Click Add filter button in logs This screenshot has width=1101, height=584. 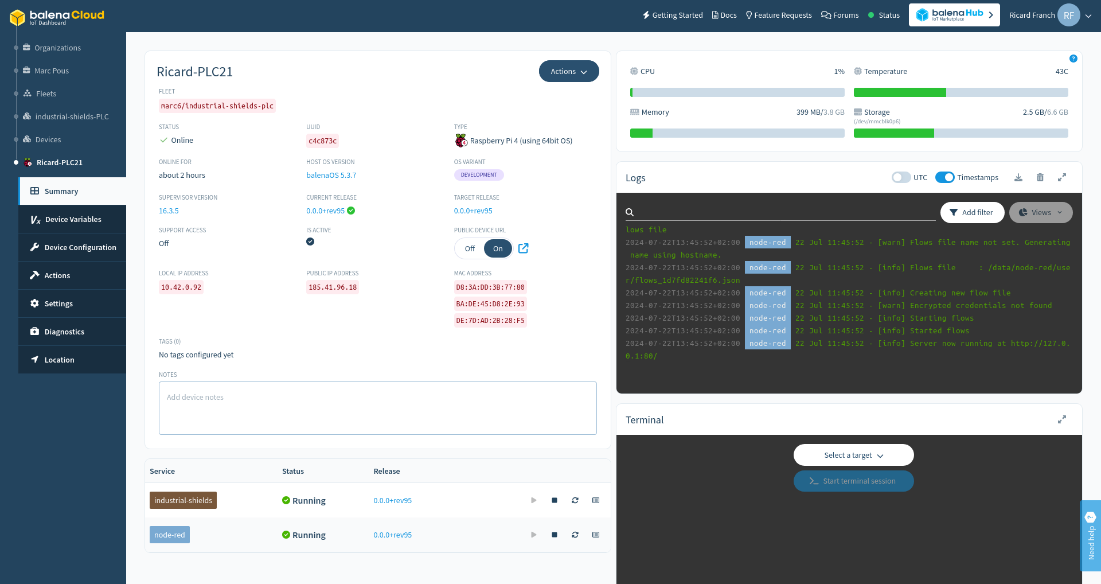tap(973, 212)
